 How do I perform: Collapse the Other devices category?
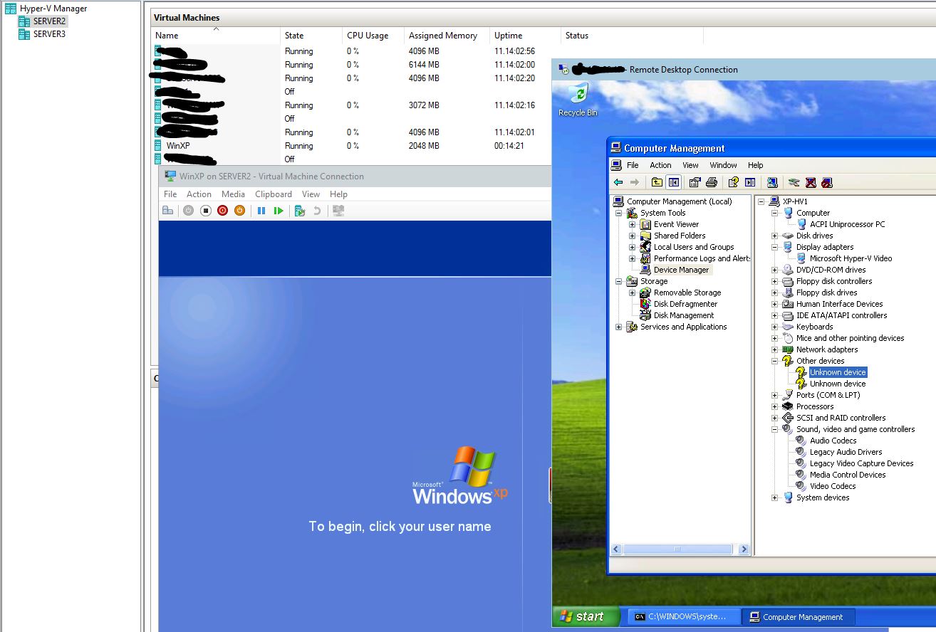pos(774,361)
